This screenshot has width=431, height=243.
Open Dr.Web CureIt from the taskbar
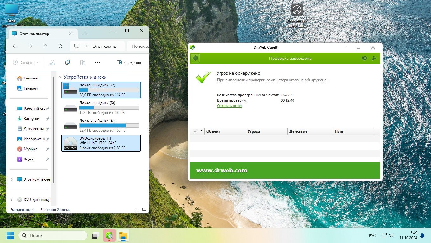tap(109, 236)
